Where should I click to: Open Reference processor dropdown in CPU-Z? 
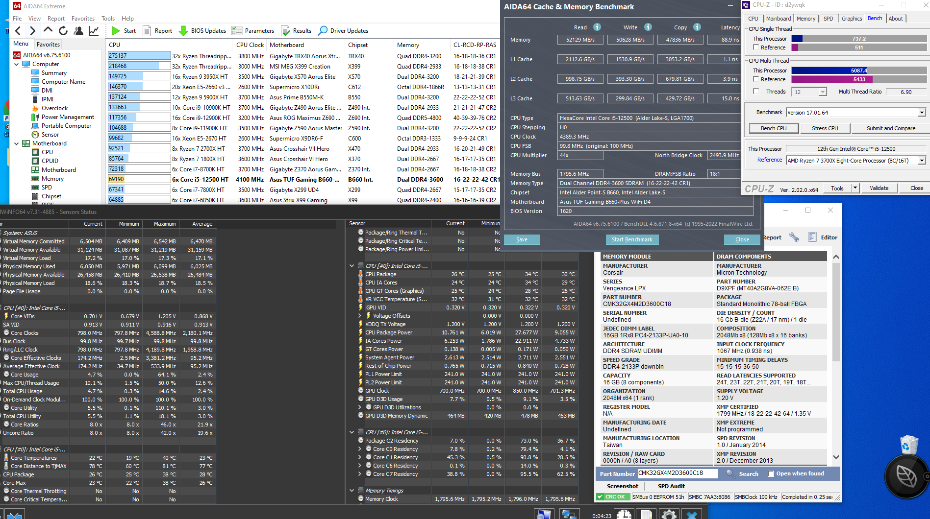pos(922,161)
